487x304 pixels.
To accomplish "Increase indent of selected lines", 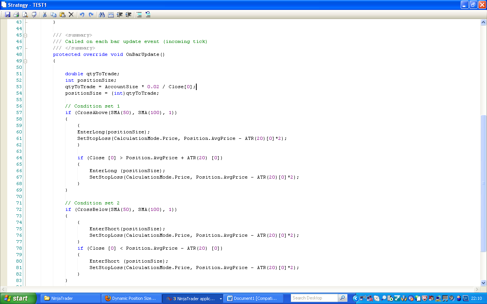I will point(129,14).
